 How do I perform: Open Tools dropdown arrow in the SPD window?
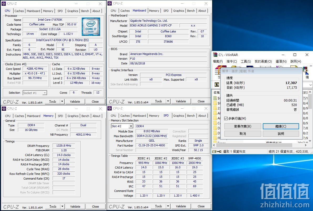click(168, 206)
